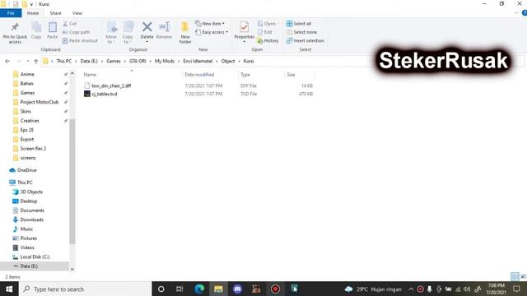The width and height of the screenshot is (527, 296).
Task: Select file cj_tables.txd
Action: 105,94
